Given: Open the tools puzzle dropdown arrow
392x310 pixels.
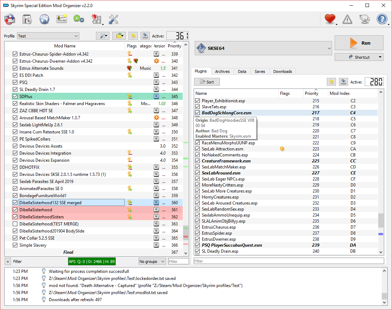Looking at the screenshot, I should pyautogui.click(x=103, y=24).
